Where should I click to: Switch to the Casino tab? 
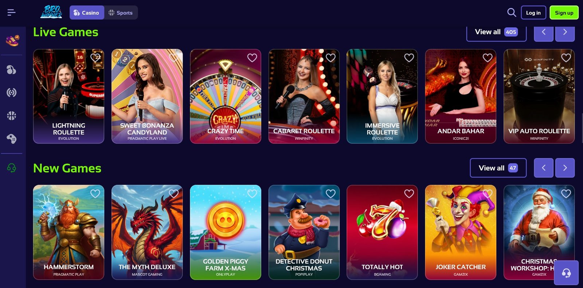click(x=87, y=13)
